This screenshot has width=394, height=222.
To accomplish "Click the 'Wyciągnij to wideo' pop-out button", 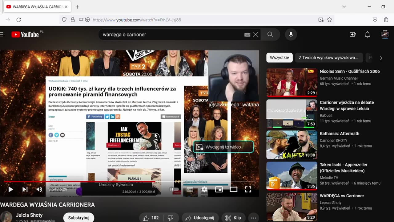I will [x=223, y=147].
